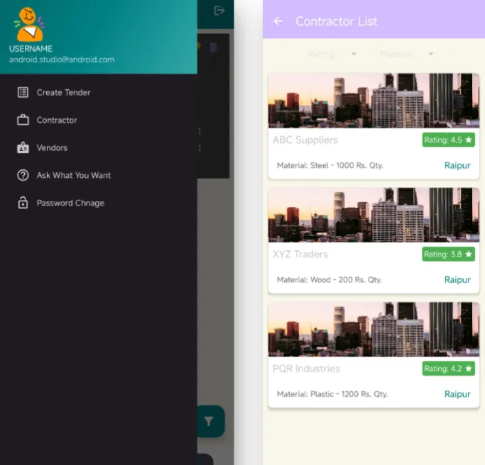The image size is (485, 465).
Task: Open the Rating filter dropdown
Action: click(332, 54)
